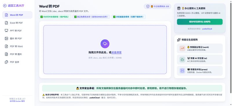232x106 pixels.
Task: Click the shield icon near 今日免费剩余
Action: pos(148,6)
